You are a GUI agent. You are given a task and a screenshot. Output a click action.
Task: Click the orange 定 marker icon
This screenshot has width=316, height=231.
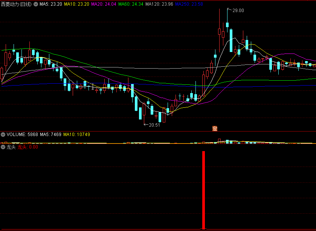[x=215, y=129]
